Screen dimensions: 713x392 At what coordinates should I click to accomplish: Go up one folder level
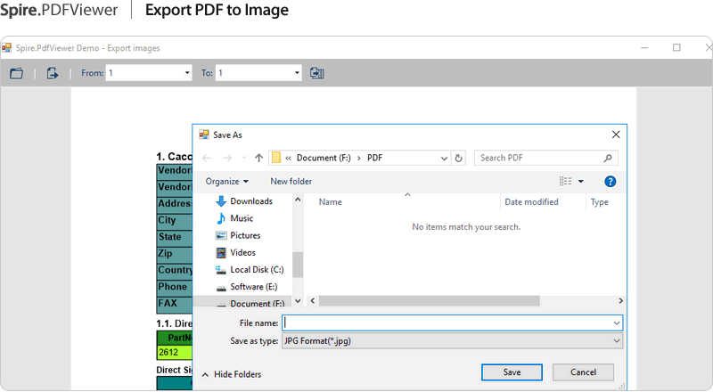click(x=258, y=158)
